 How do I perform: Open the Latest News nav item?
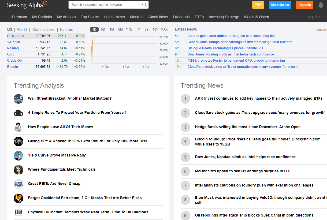(x=114, y=17)
